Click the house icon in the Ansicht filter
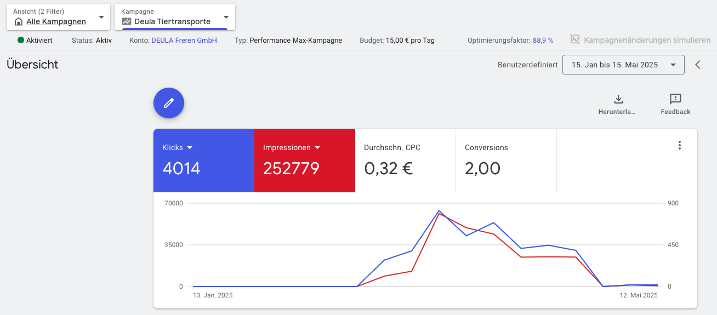This screenshot has width=717, height=315. pyautogui.click(x=19, y=22)
